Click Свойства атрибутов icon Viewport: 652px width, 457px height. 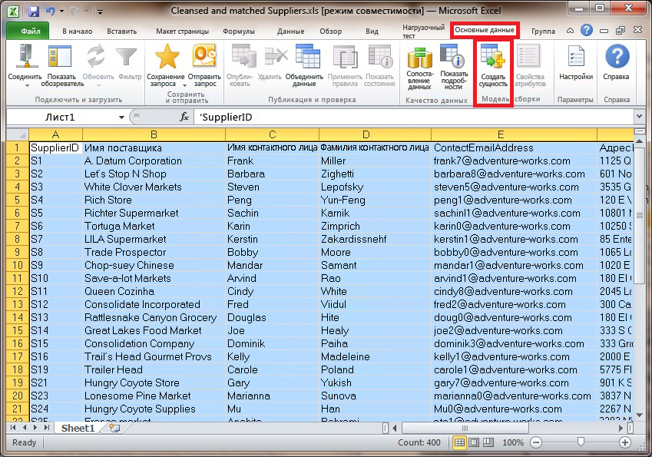click(528, 56)
